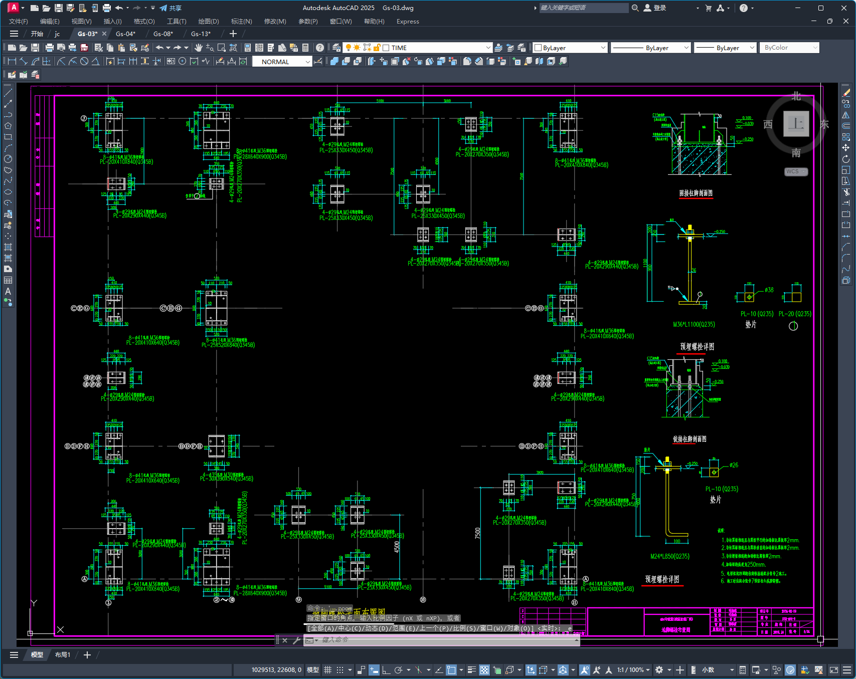The width and height of the screenshot is (856, 679).
Task: Click the ByLayer color swatch box
Action: point(538,48)
